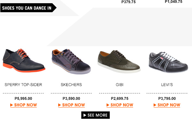This screenshot has width=192, height=122.
Task: Click Shop Now under Levi's
Action: [167, 105]
